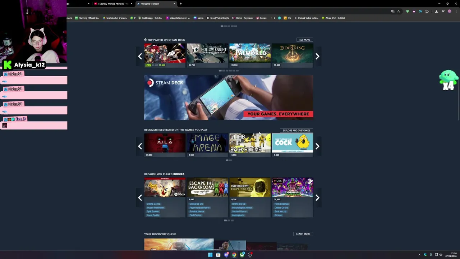Screen dimensions: 460x259
Task: Click Atmospheric tag under Backrooms Escape Together
Action: (x=238, y=215)
